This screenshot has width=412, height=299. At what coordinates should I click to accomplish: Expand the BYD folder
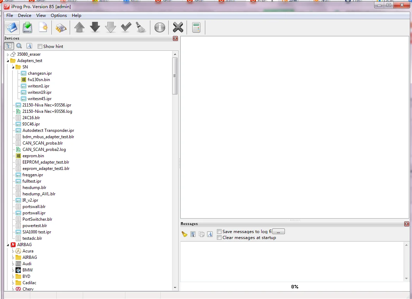tap(13, 277)
